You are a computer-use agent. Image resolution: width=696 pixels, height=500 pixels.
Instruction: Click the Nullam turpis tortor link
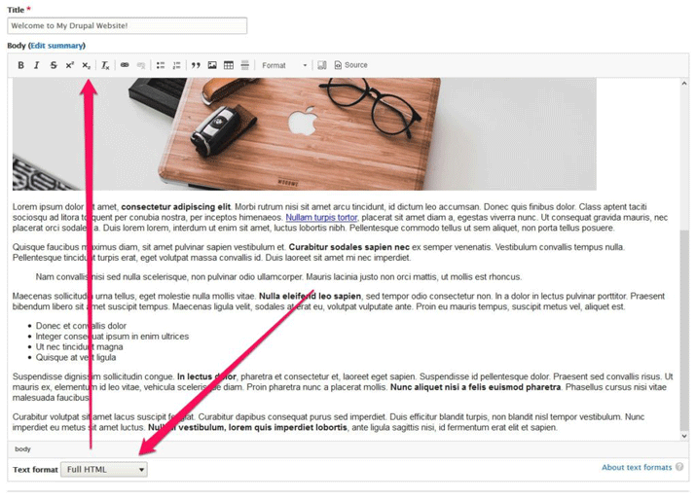[x=321, y=217]
